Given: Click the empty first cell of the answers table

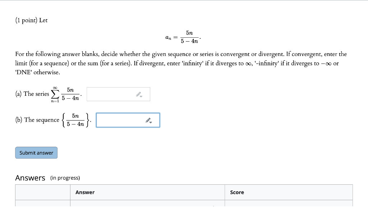Looking at the screenshot, I should [42, 192].
